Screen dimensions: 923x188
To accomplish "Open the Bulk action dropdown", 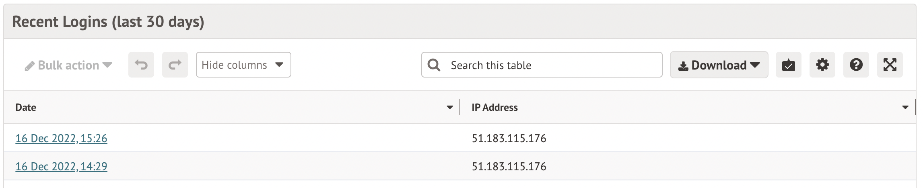I will tap(68, 65).
